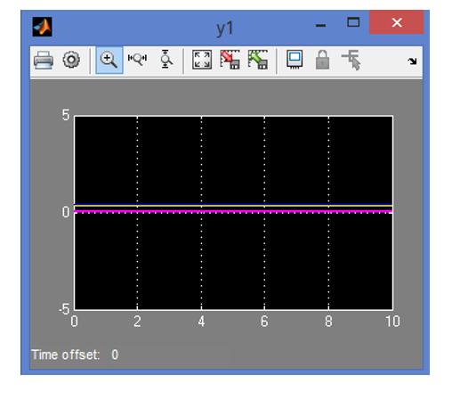Click the MATLAB logo in title bar
468x400 pixels.
coord(42,27)
